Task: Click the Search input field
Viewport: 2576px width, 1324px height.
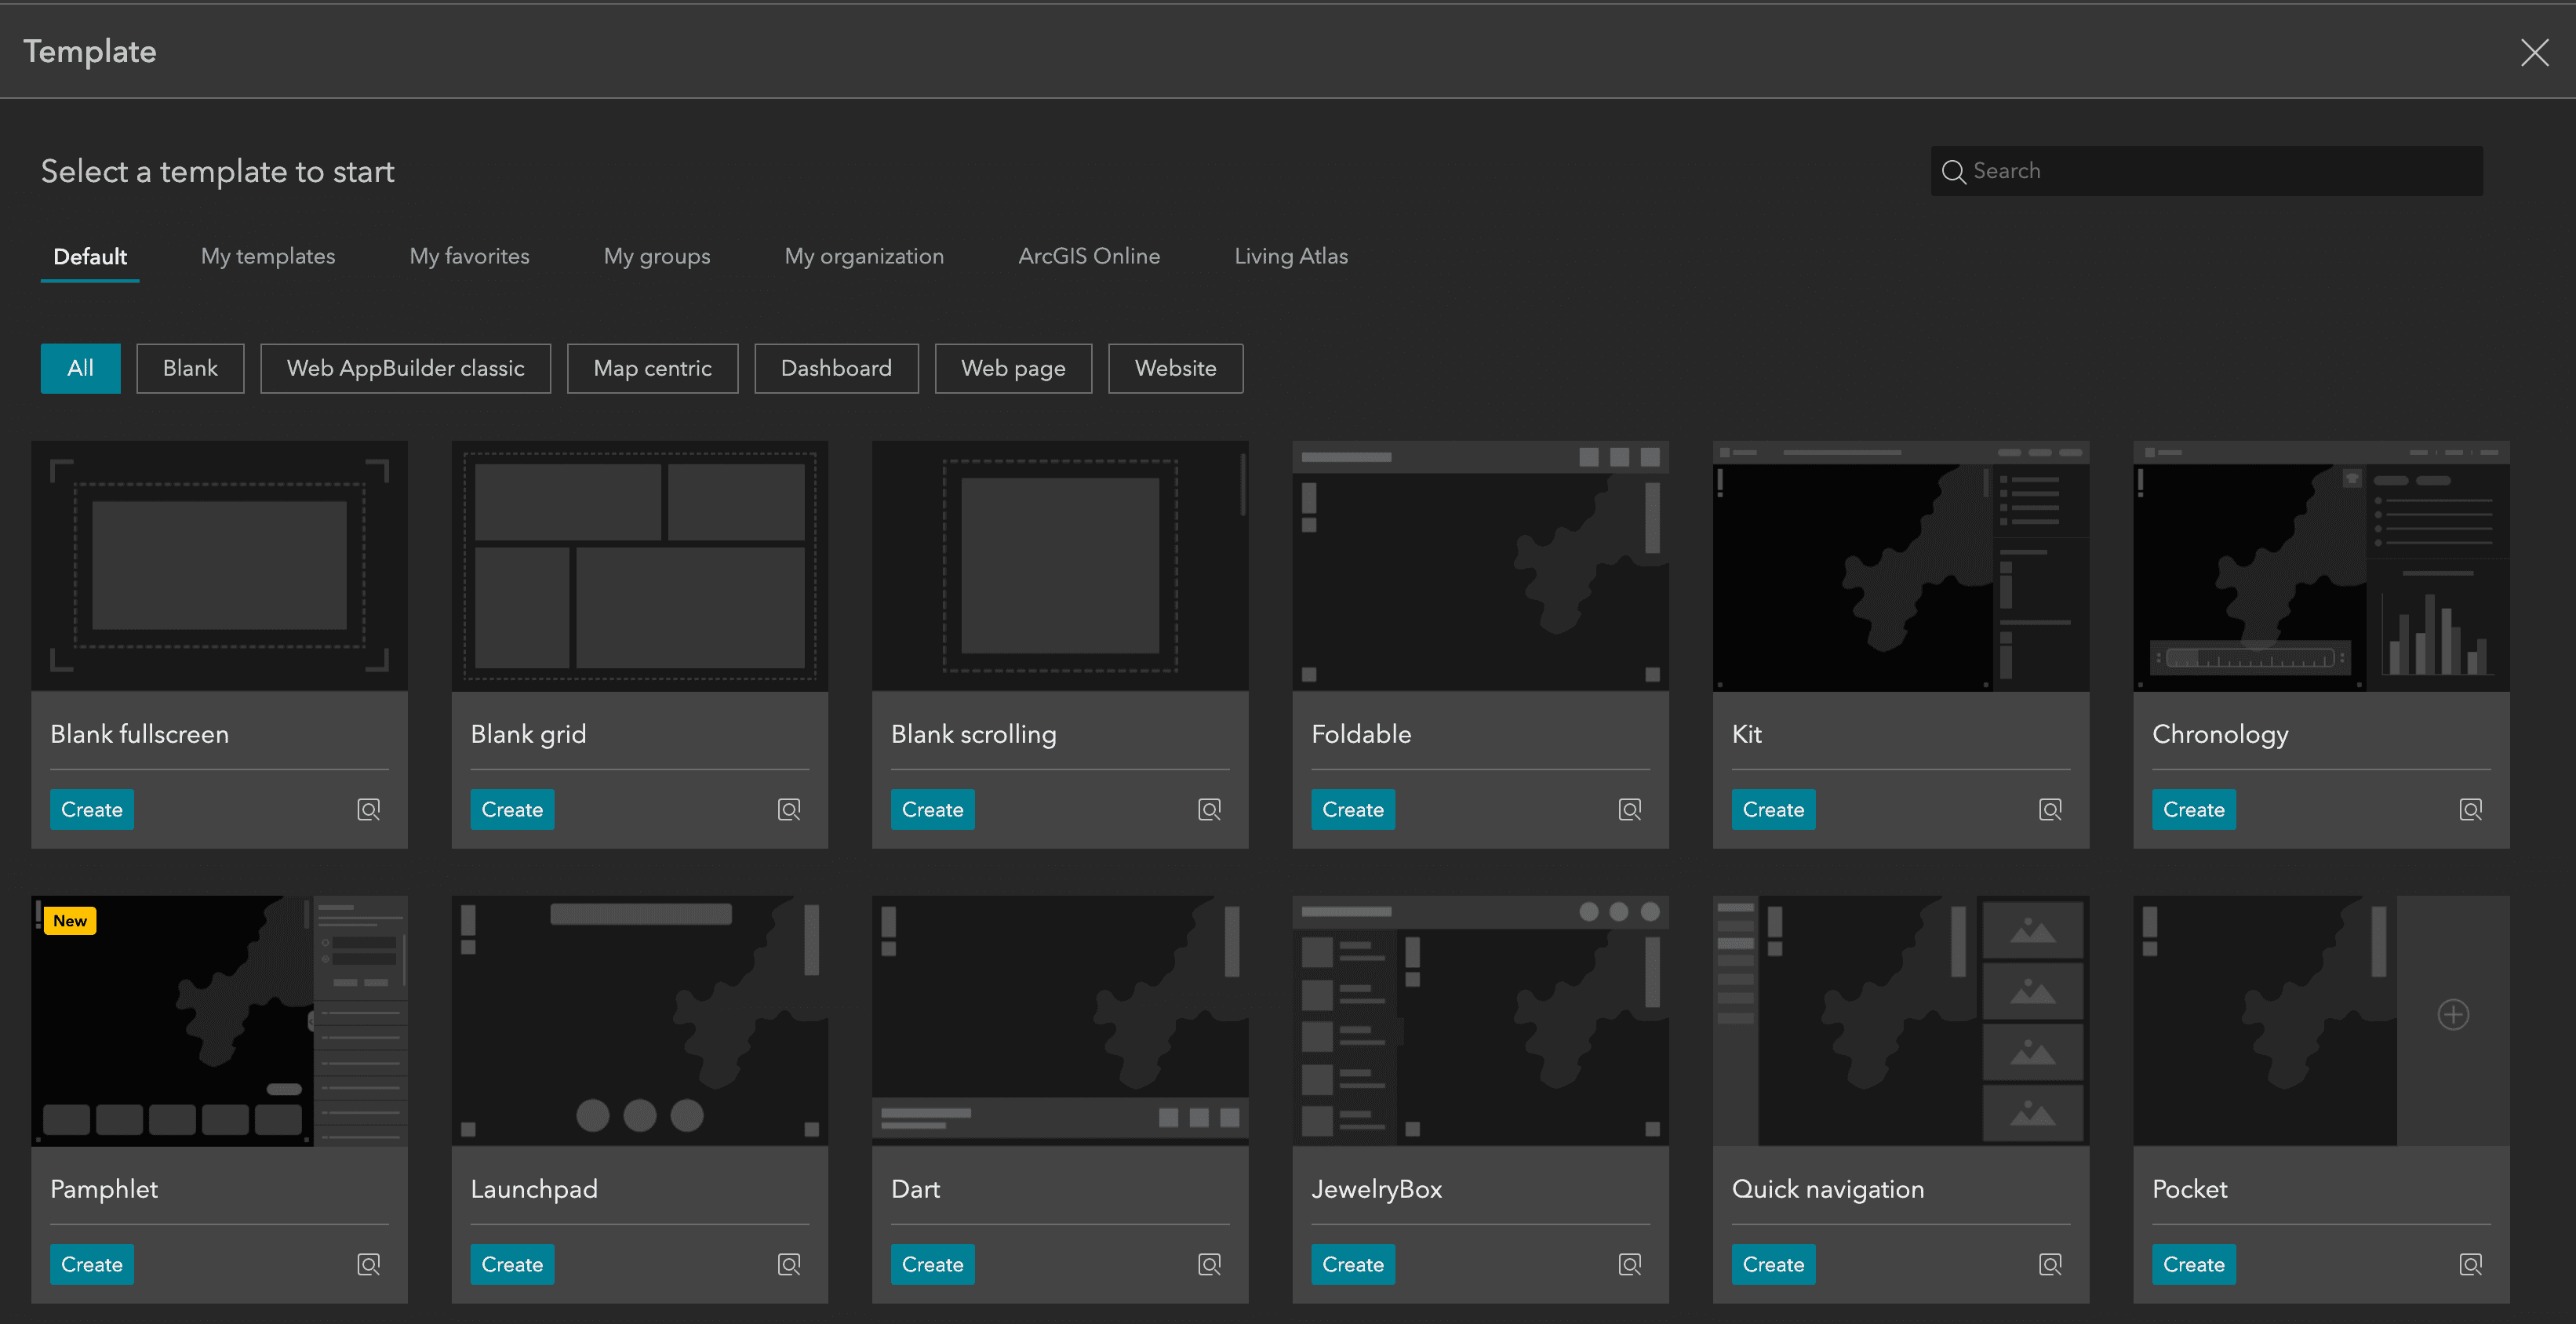Action: [x=2207, y=170]
